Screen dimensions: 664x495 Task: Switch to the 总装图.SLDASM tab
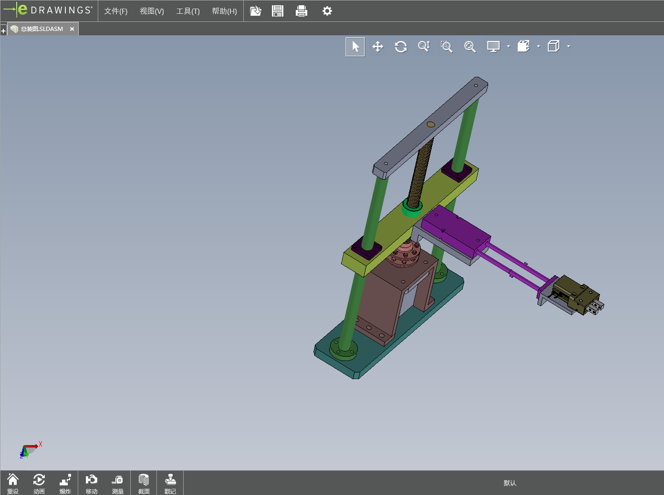click(x=42, y=29)
